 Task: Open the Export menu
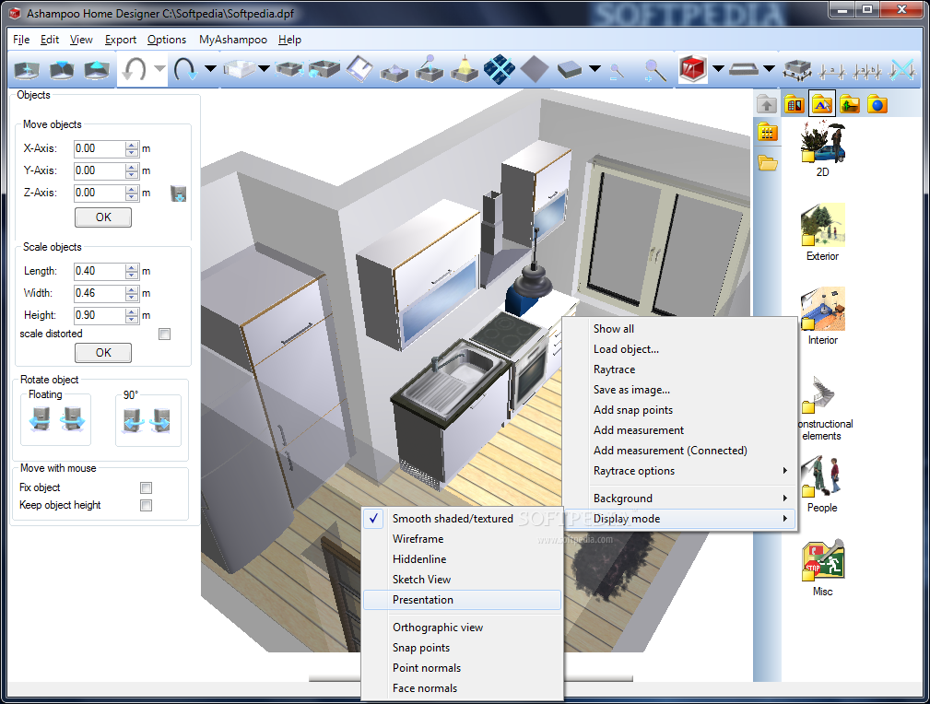[x=121, y=40]
